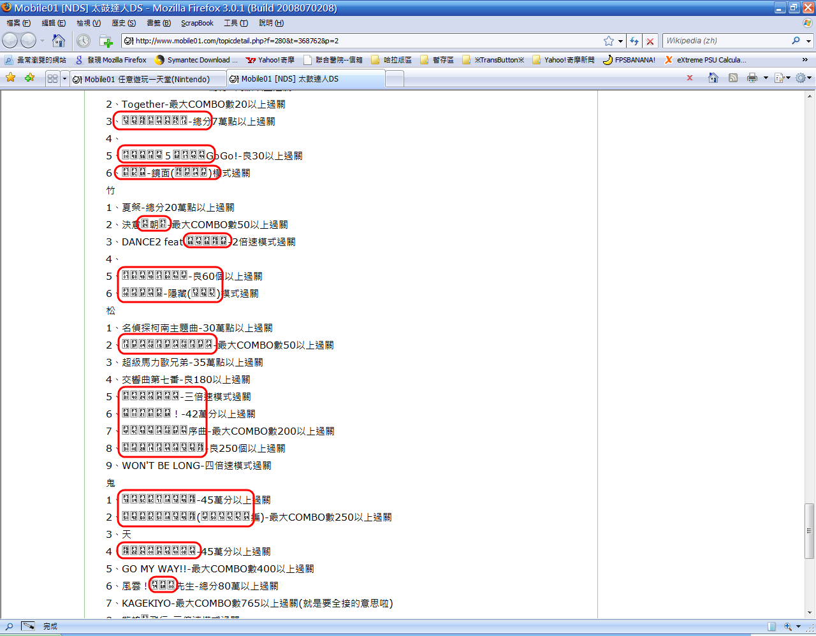Show the tab thumbnails grid view

tap(52, 78)
